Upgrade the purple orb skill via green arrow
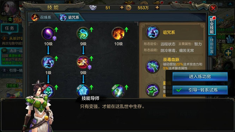This screenshot has height=132, width=235. (x=56, y=30)
